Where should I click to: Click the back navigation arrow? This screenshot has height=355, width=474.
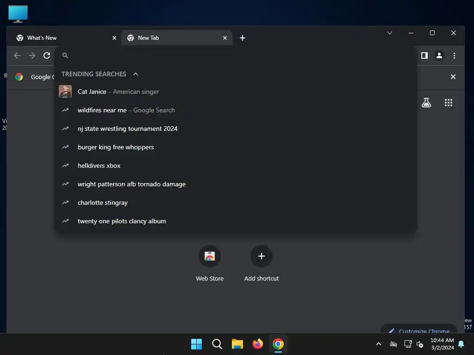tap(17, 55)
